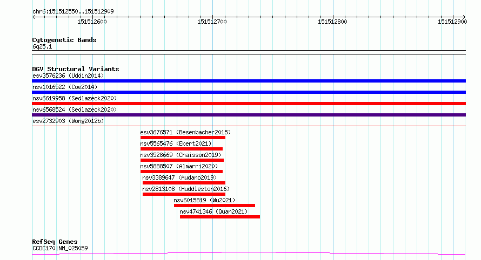481x260 pixels.
Task: Select the nsv1016522 (Coe2014) blue bar
Action: tap(249, 92)
